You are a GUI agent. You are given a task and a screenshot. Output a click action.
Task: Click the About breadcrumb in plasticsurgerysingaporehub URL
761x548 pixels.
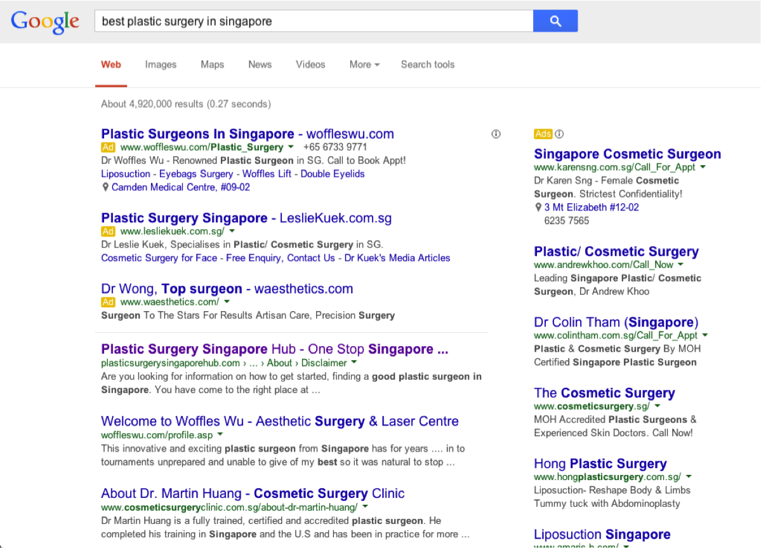tap(279, 363)
